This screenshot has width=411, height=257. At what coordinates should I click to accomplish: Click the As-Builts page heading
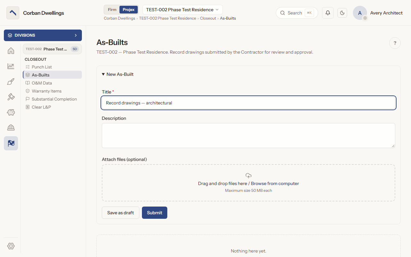(x=112, y=42)
